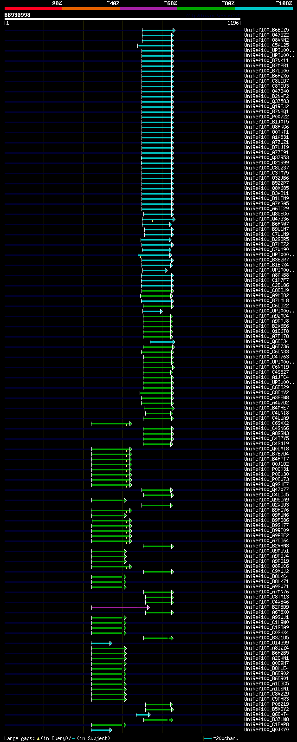Viewport: 297px width, 742px height.
Task: Click the purple ~60% identity color segment
Action: [148, 8]
